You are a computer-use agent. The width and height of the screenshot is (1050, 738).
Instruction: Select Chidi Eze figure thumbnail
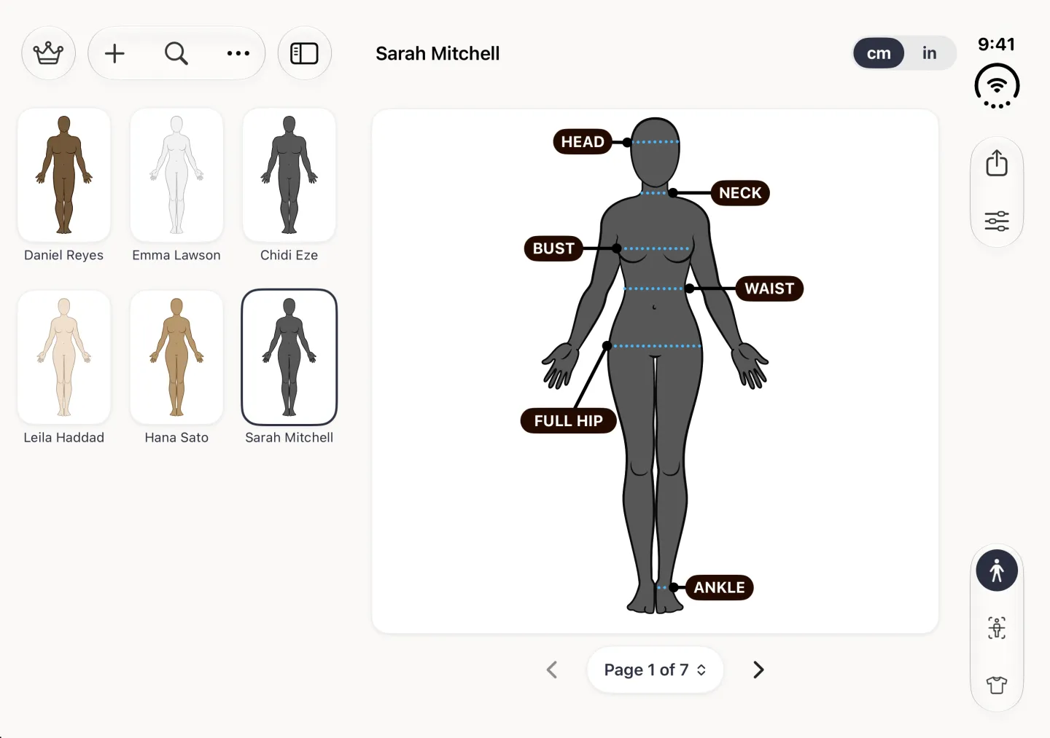tap(289, 175)
